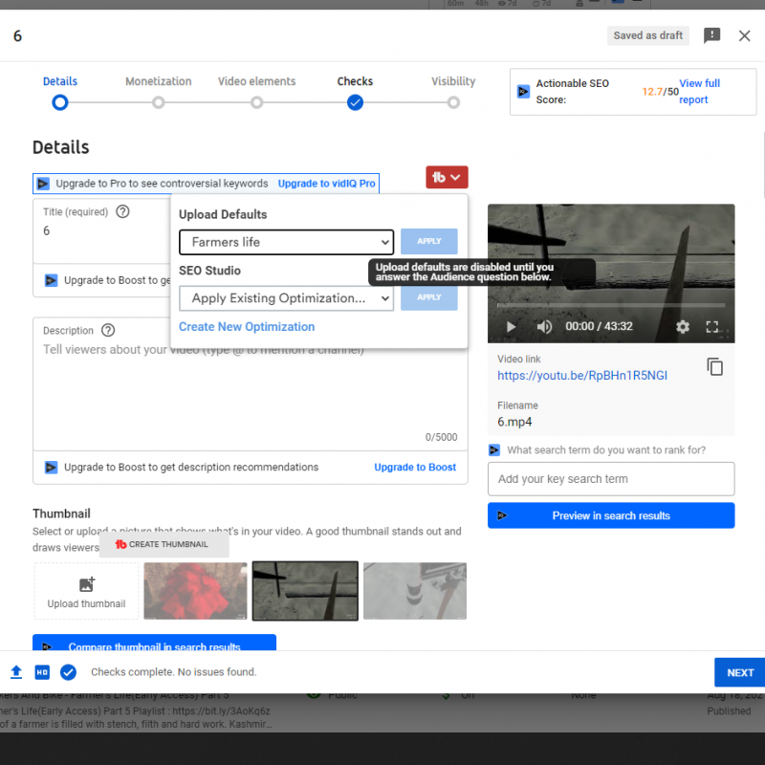
Task: Select the Video elements step circle
Action: coord(257,102)
